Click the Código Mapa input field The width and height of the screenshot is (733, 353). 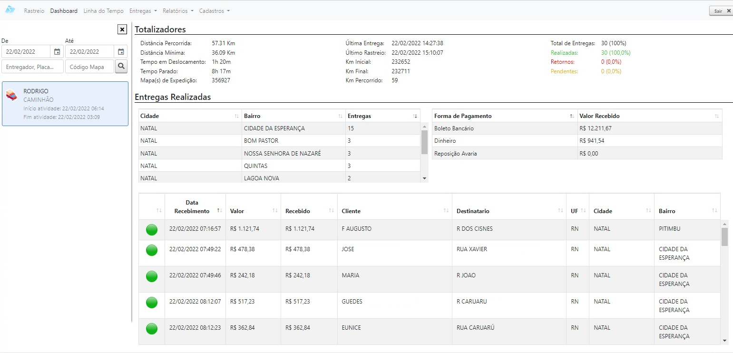click(89, 67)
